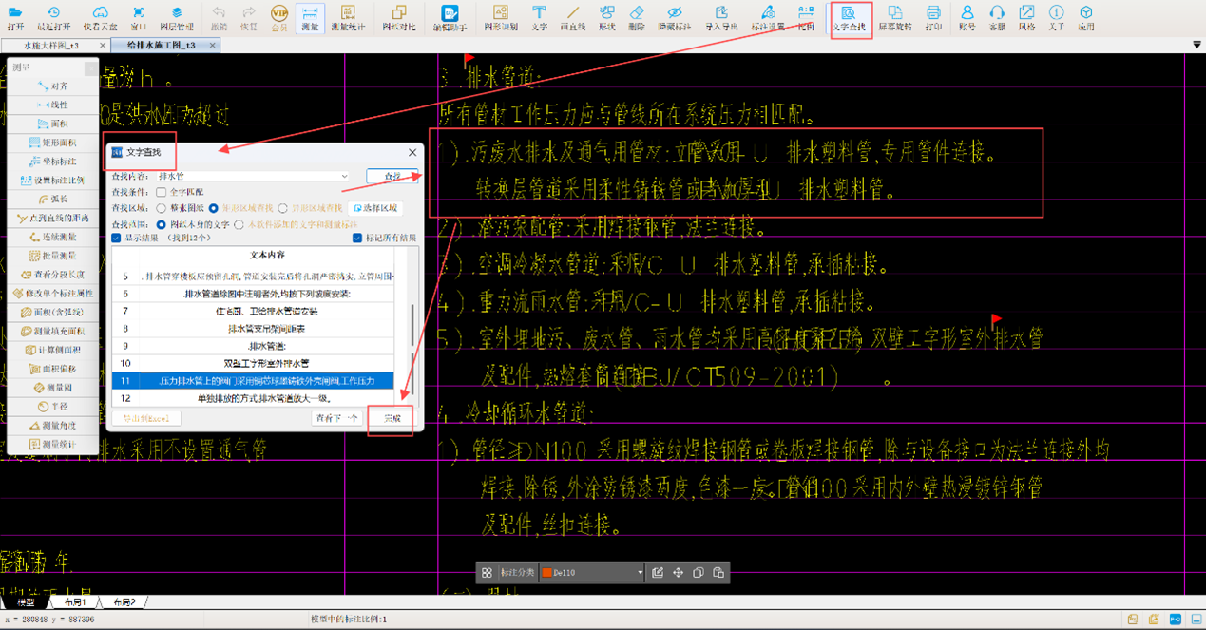Open the De110 annotation category dropdown
Screen dimensions: 1206x630
tap(640, 573)
